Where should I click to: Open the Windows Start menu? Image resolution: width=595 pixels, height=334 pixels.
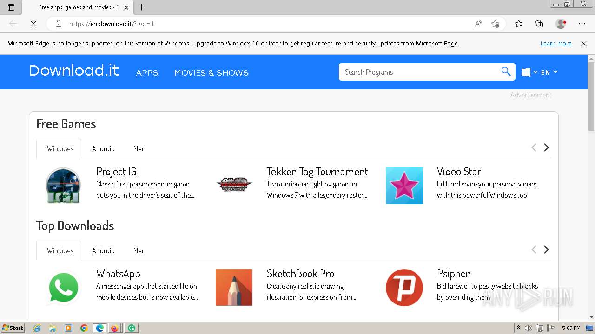point(13,328)
